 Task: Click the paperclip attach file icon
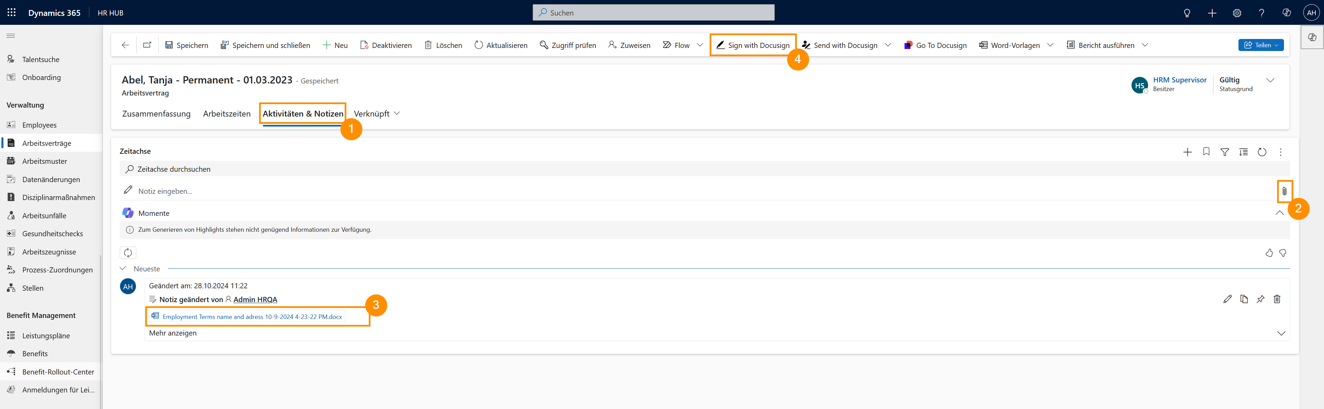coord(1284,191)
